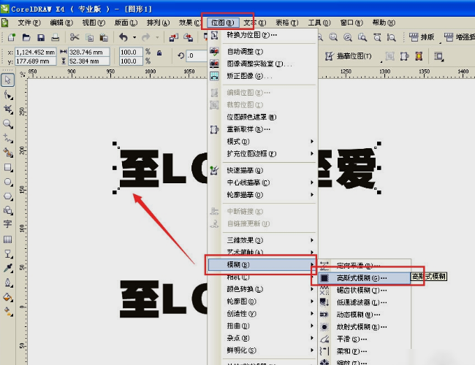The width and height of the screenshot is (475, 365).
Task: Click the 描摹位图 button
Action: (349, 56)
